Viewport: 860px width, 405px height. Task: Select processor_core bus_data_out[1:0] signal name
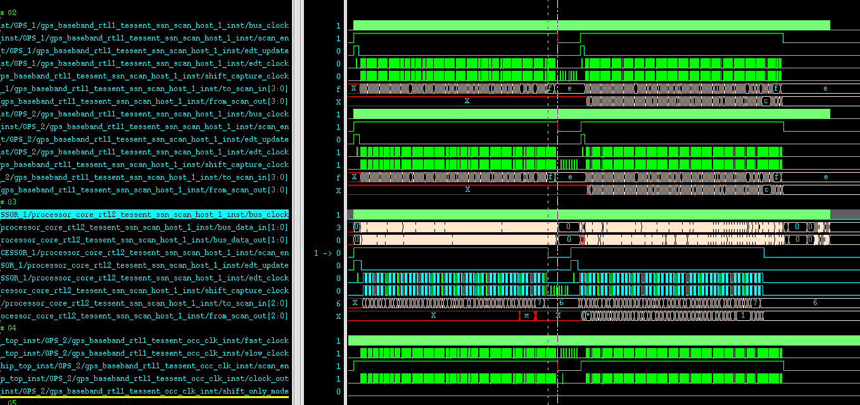144,240
